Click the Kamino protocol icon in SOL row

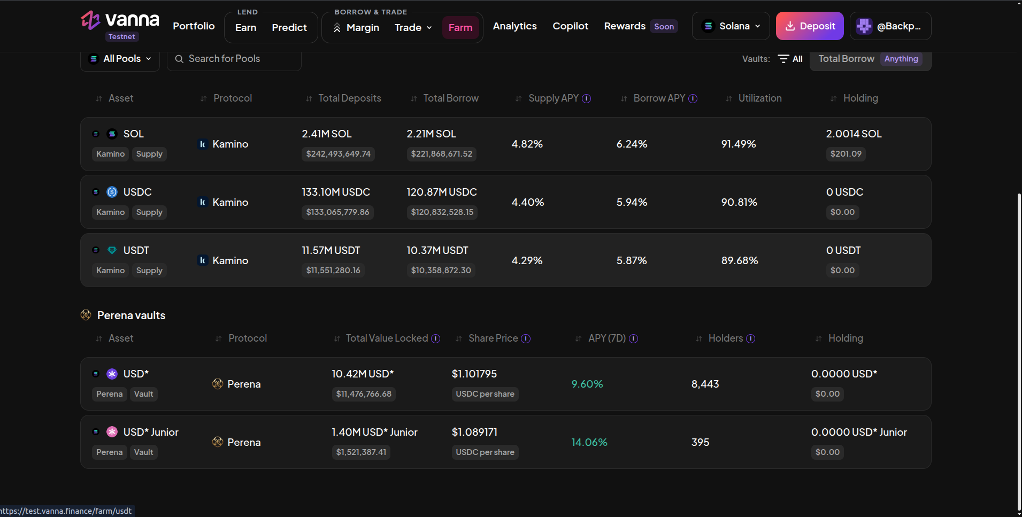[202, 144]
